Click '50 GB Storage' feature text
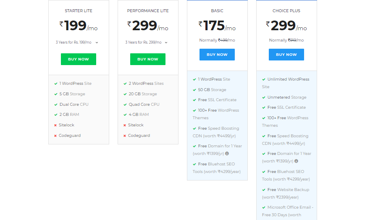Image resolution: width=378 pixels, height=220 pixels. coord(212,90)
